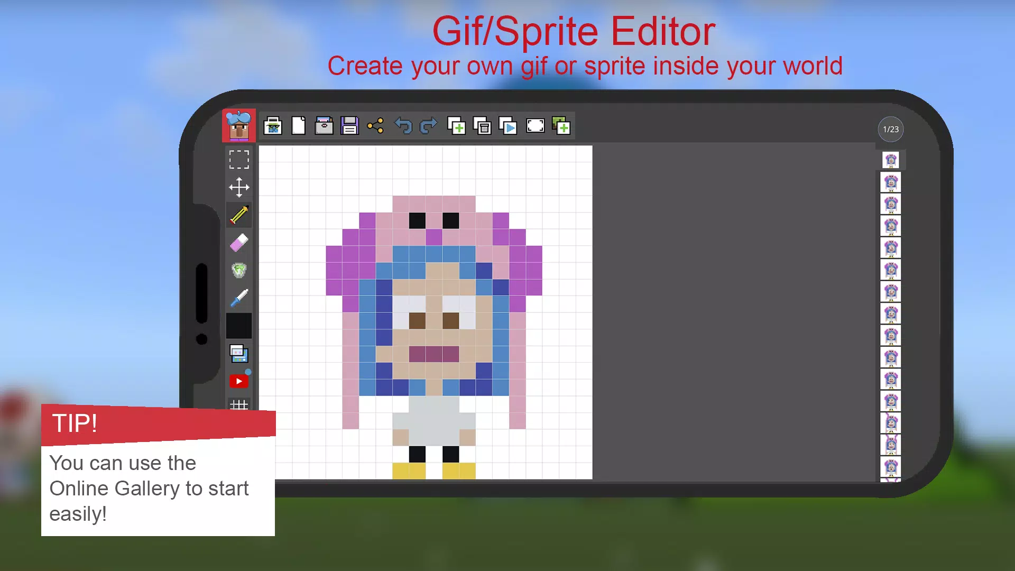This screenshot has height=571, width=1015.
Task: Select the eyedropper color picker tool
Action: pos(239,298)
